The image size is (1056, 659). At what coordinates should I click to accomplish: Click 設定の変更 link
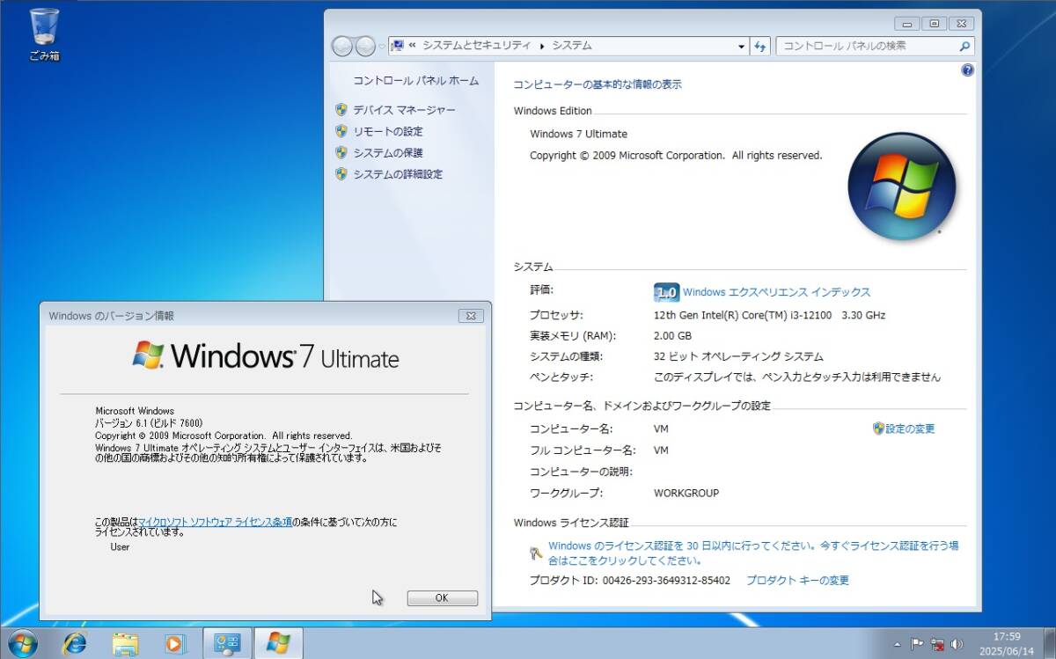[910, 429]
